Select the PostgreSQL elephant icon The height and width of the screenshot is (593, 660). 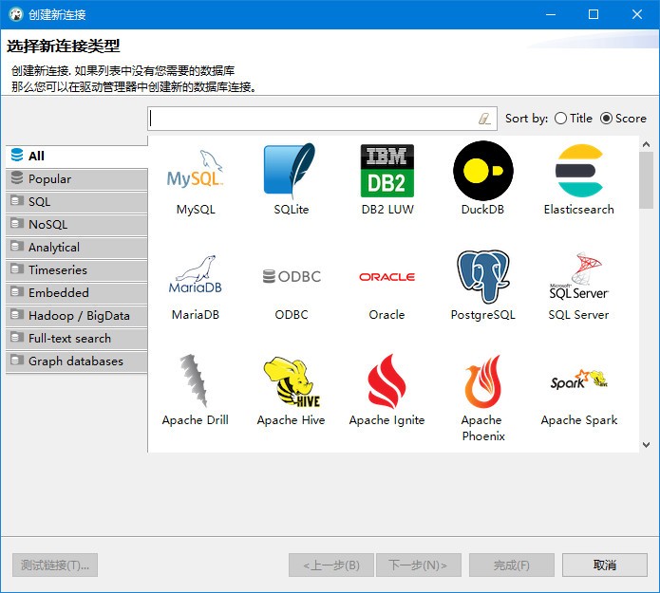pos(483,277)
